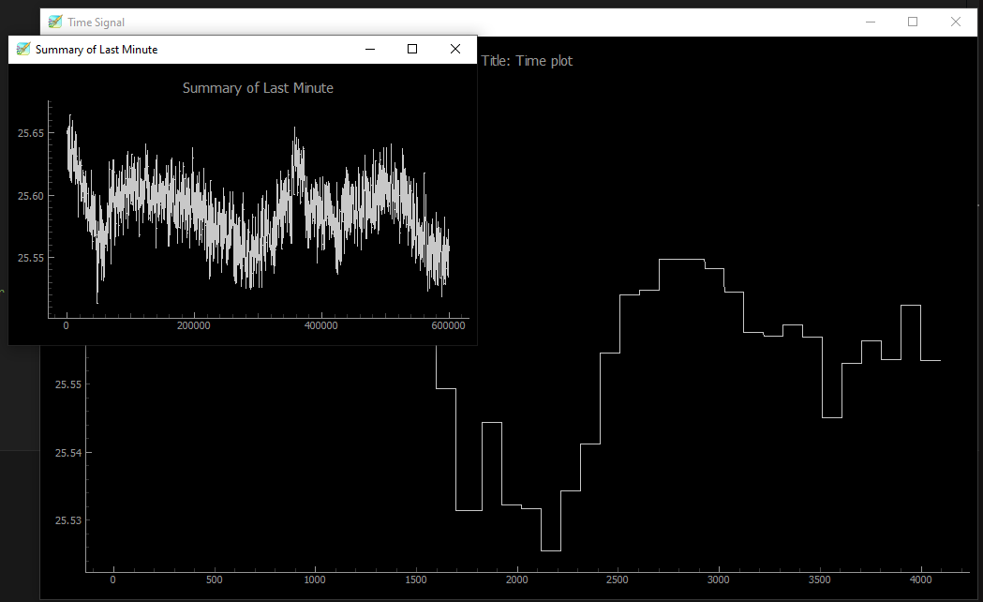Click the 'Title: Time plot' label
This screenshot has height=602, width=983.
tap(527, 61)
